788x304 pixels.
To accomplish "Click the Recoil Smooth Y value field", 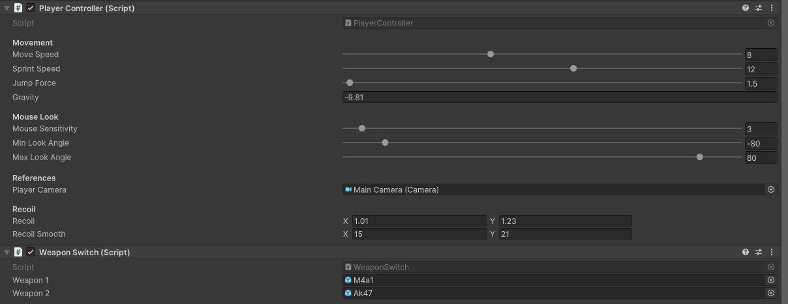I will point(565,234).
